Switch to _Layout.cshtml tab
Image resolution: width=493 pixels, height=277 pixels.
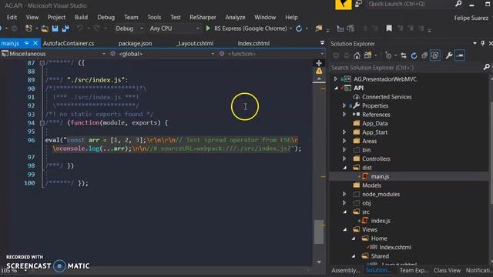[x=195, y=43]
